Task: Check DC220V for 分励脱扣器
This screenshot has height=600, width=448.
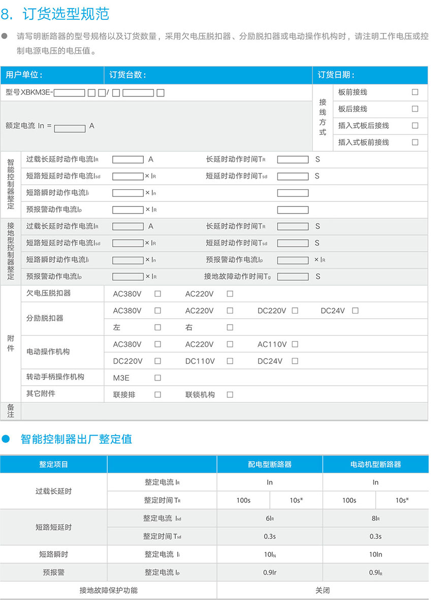Action: pos(295,310)
